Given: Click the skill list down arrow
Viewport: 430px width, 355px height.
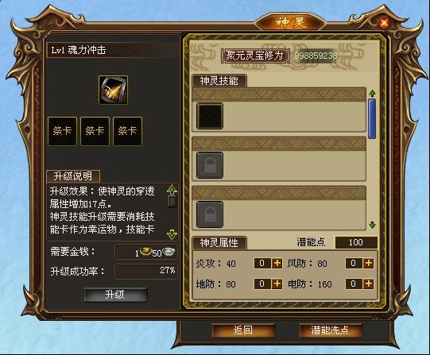Looking at the screenshot, I should pos(372,225).
